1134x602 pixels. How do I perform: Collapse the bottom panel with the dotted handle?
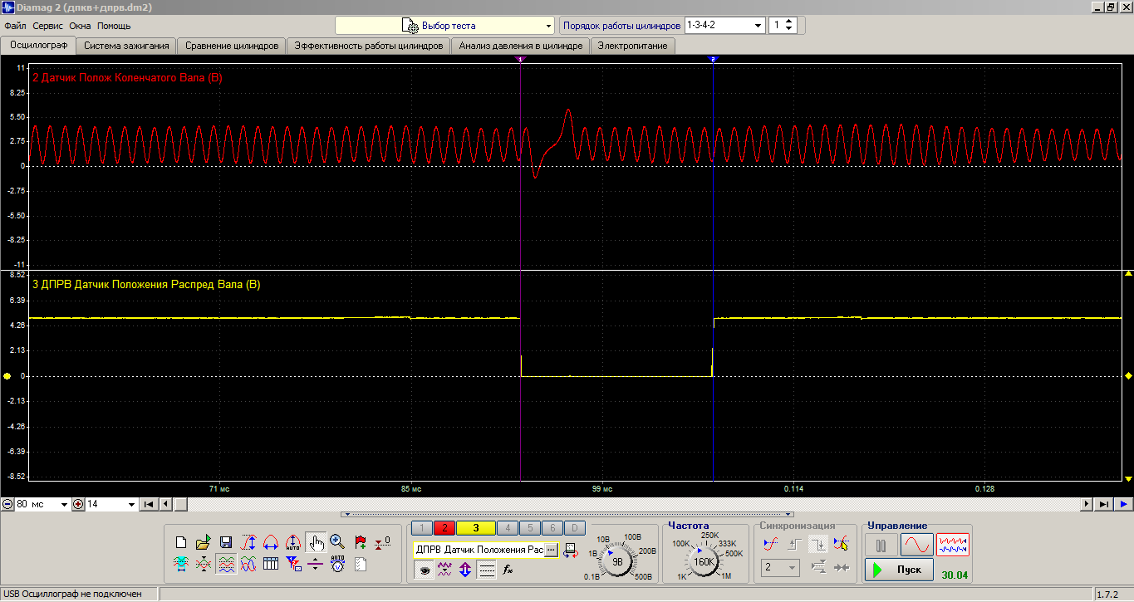(567, 515)
